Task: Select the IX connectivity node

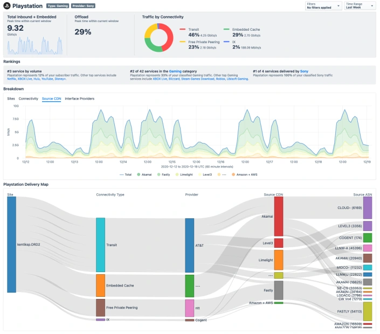Action: [x=101, y=319]
